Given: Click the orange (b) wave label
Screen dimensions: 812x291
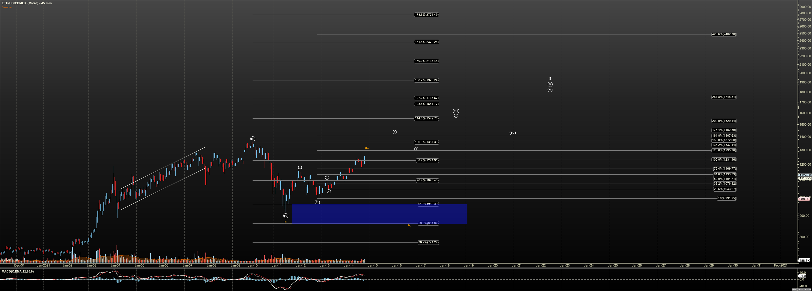Looking at the screenshot, I should click(x=367, y=148).
